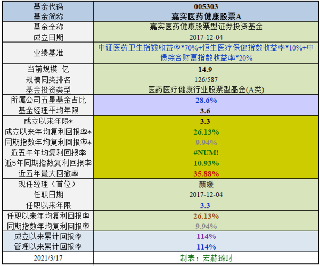Click the 同期指数年均复利回报率* label
Screen dimensions: 320x266
48,142
